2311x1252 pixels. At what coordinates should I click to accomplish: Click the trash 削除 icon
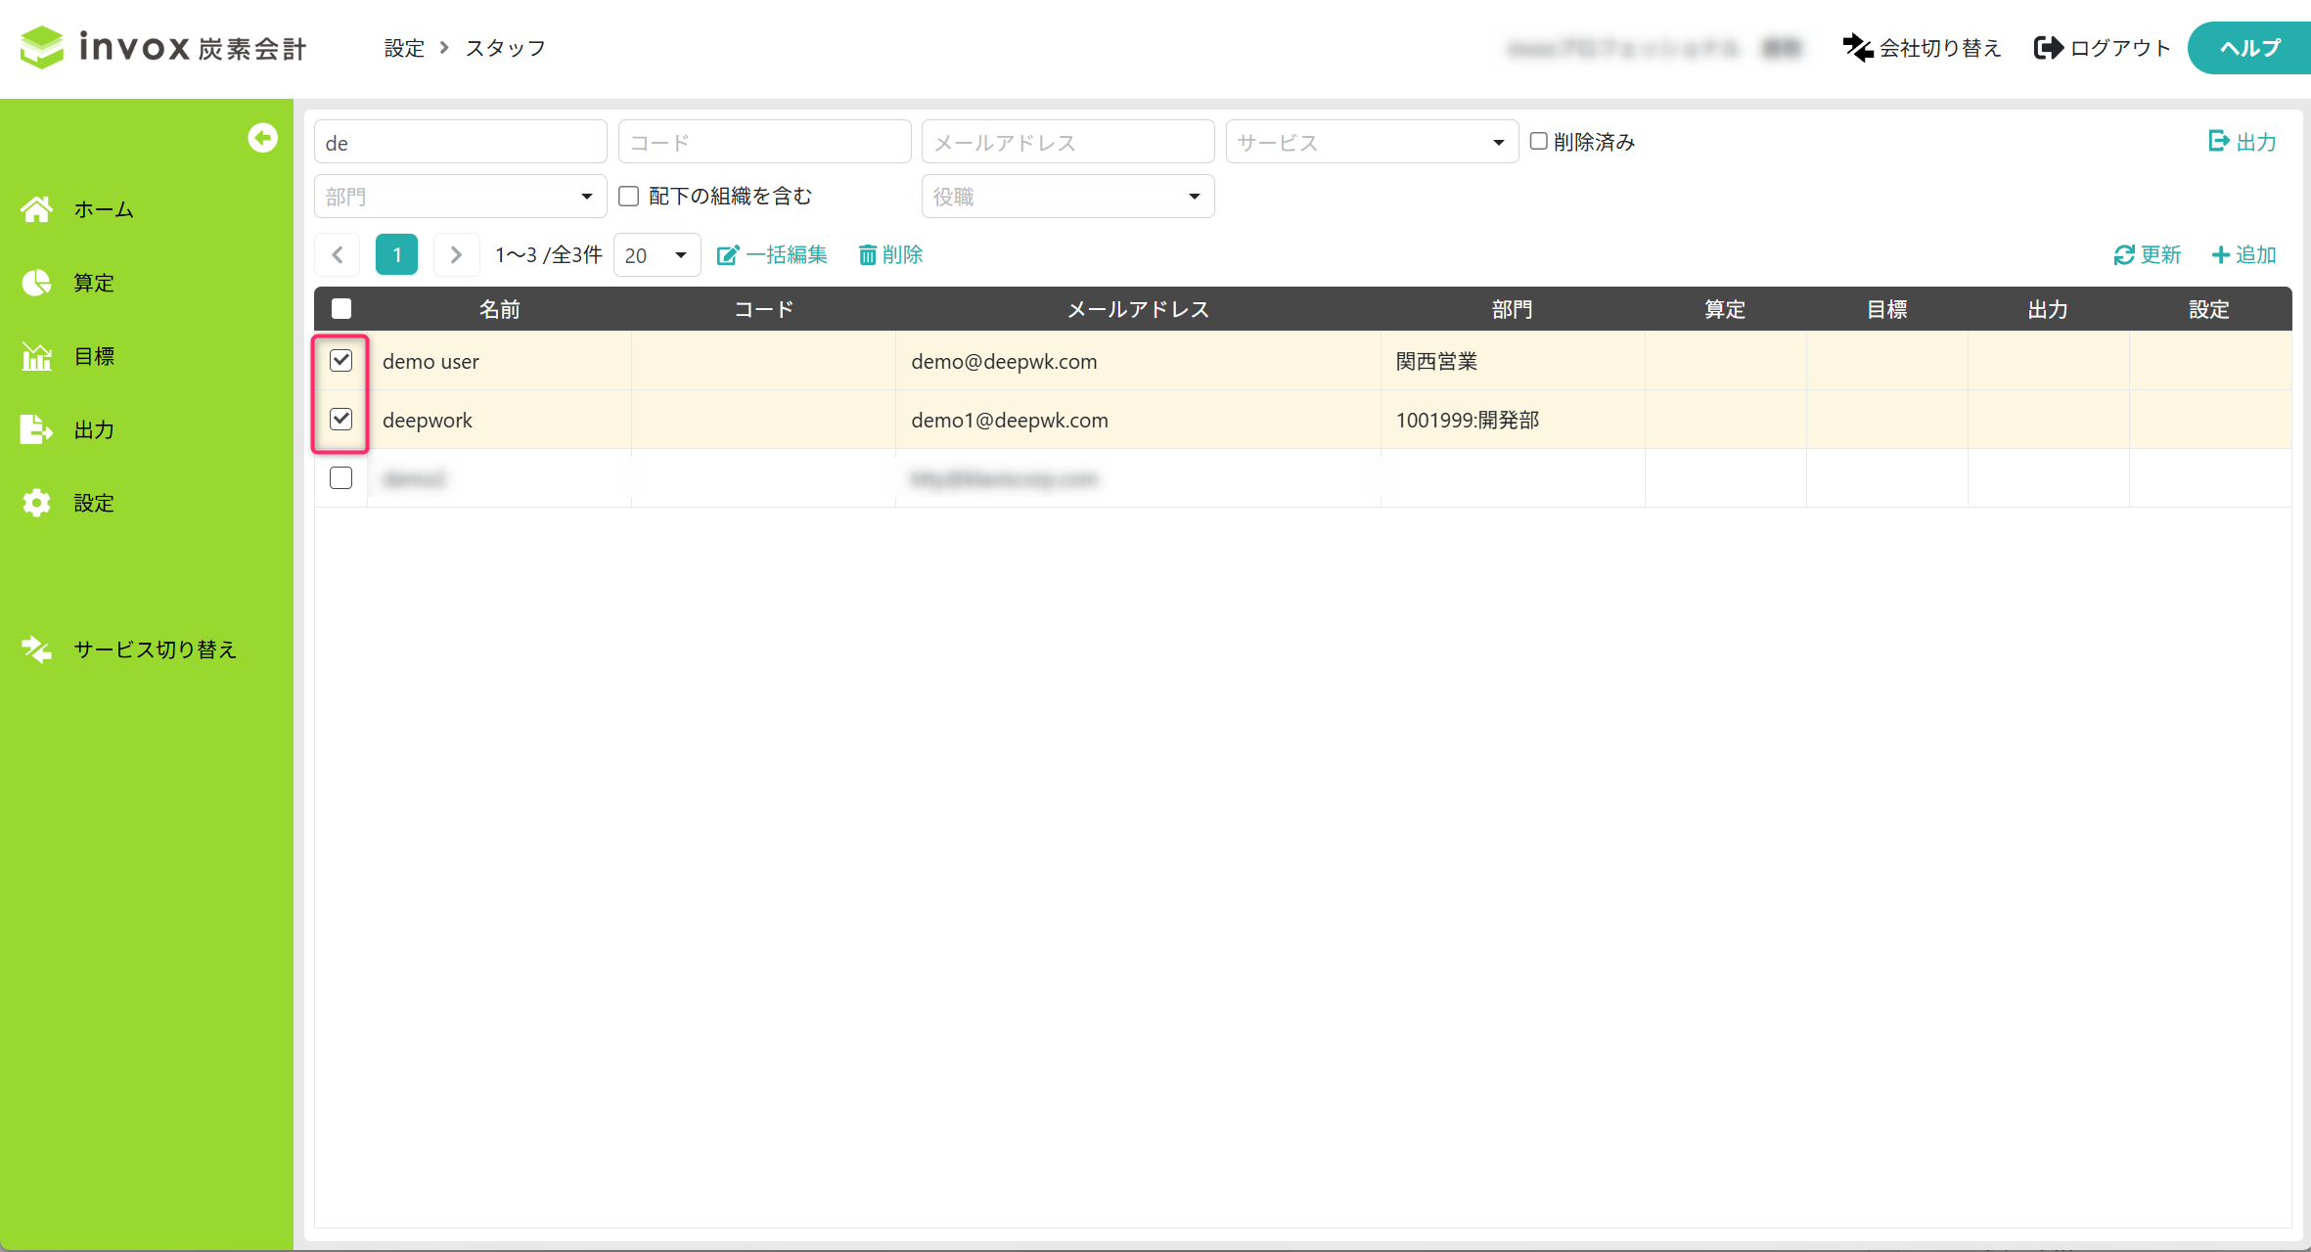click(x=867, y=255)
